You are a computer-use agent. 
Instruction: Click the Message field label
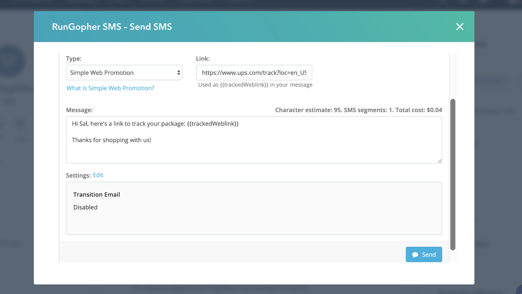pos(79,110)
